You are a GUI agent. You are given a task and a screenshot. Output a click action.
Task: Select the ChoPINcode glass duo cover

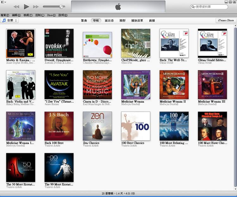(136, 43)
